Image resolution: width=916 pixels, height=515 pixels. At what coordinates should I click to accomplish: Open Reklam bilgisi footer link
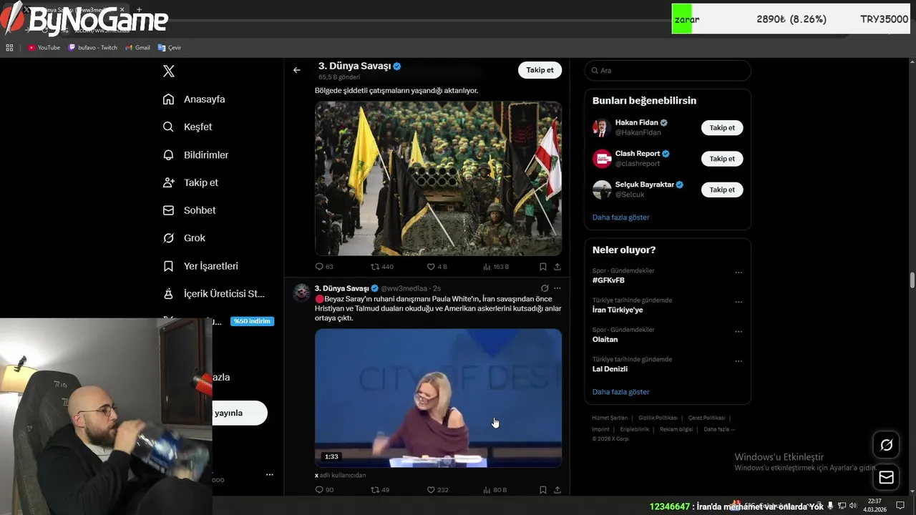point(676,429)
